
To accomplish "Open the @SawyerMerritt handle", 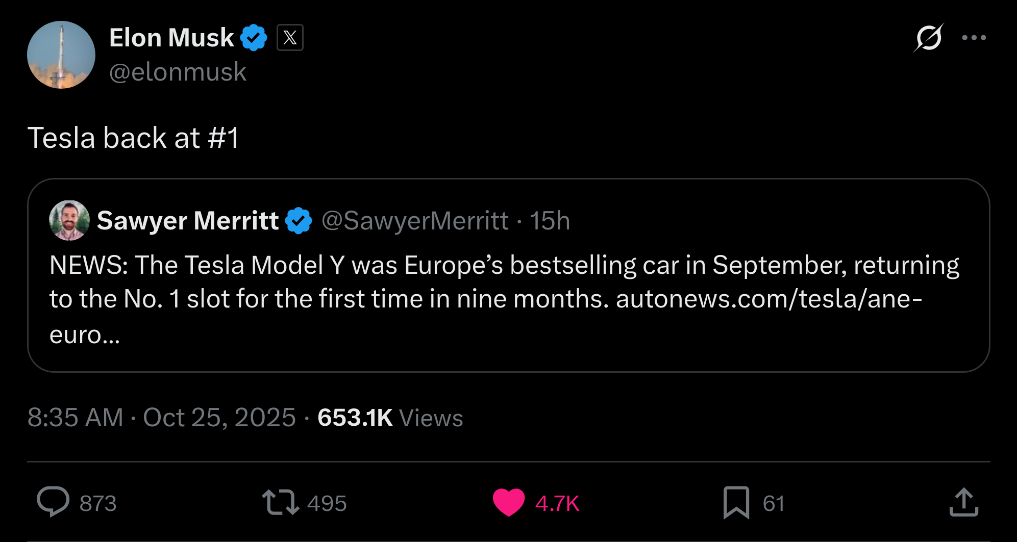I will click(415, 221).
